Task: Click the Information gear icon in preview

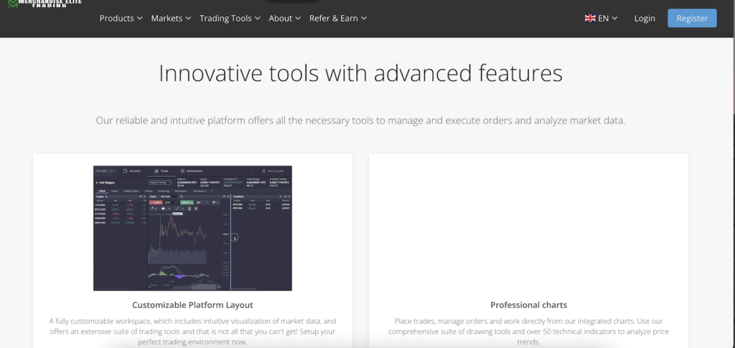Action: coord(182,171)
